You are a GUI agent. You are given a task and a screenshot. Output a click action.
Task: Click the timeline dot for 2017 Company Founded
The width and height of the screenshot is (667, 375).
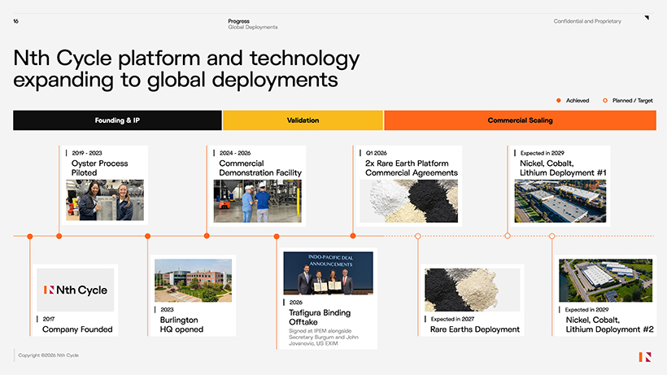tap(30, 236)
